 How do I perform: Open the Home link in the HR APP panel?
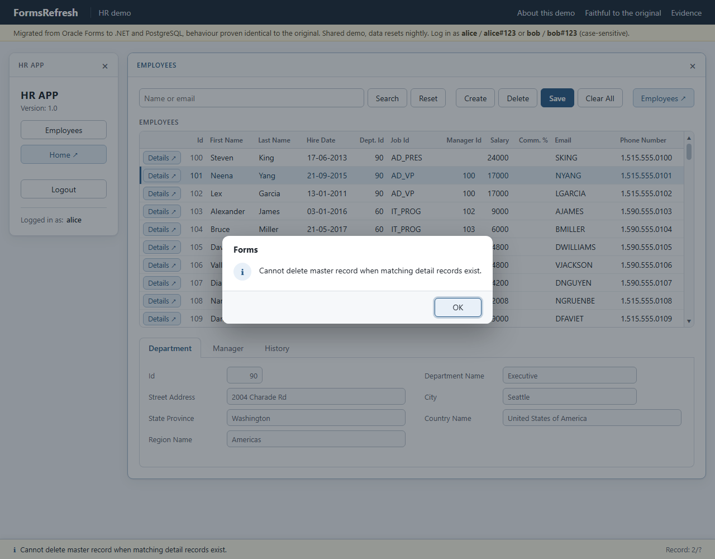pyautogui.click(x=64, y=155)
